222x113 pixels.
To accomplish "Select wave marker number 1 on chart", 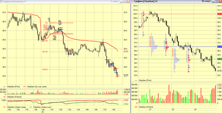I will [x=49, y=19].
